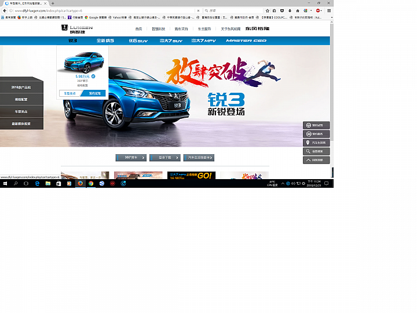Click the red Adblock extension icon
The height and width of the screenshot is (313, 417).
point(318,10)
